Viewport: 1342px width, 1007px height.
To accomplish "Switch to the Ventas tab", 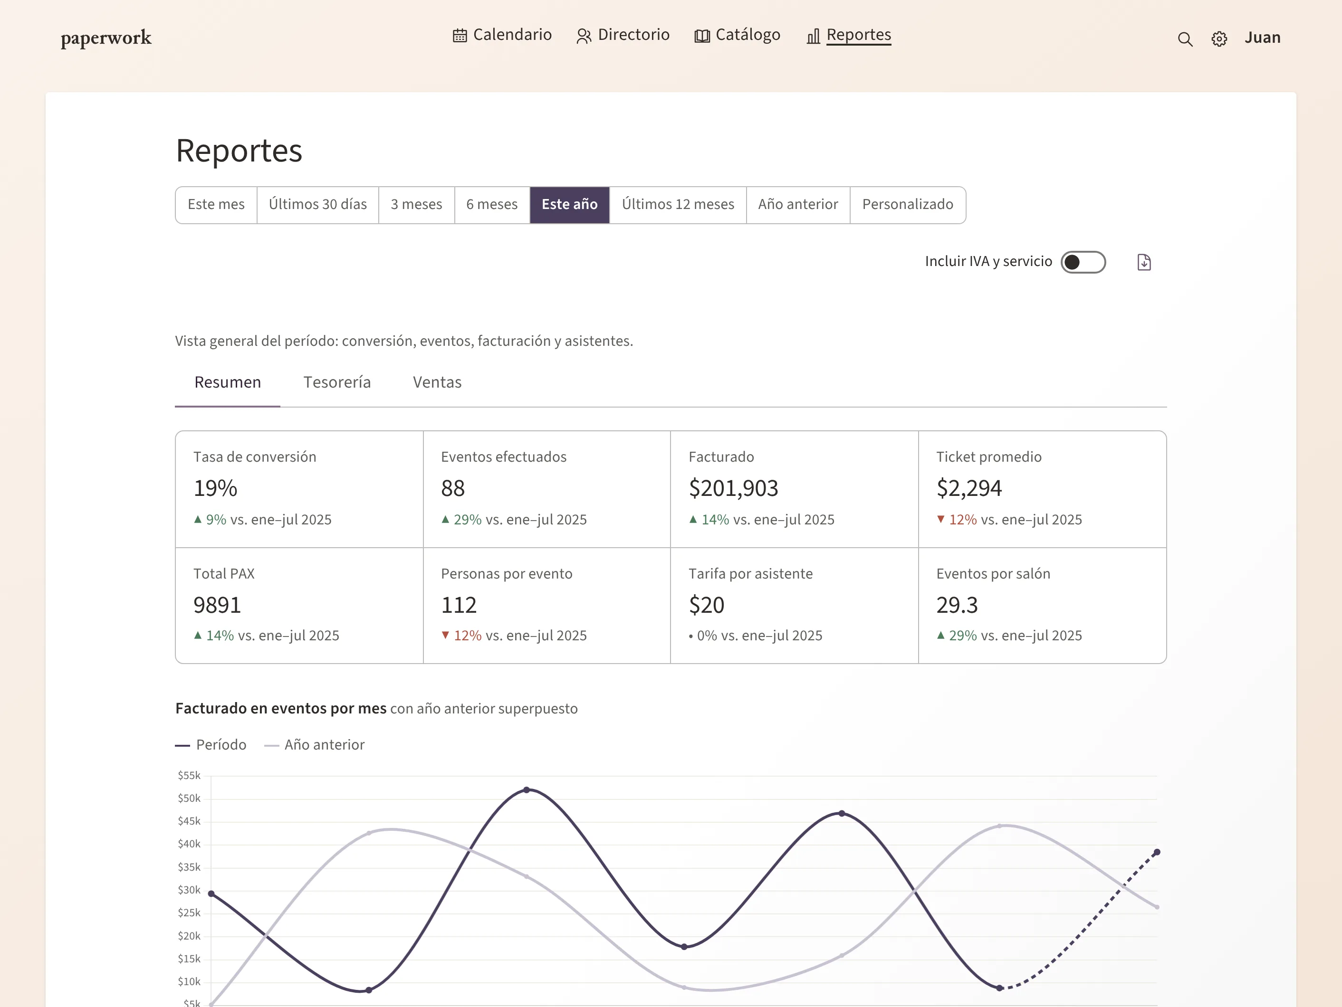I will [437, 382].
